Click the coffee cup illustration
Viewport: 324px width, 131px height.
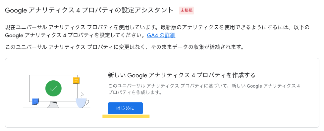82,103
